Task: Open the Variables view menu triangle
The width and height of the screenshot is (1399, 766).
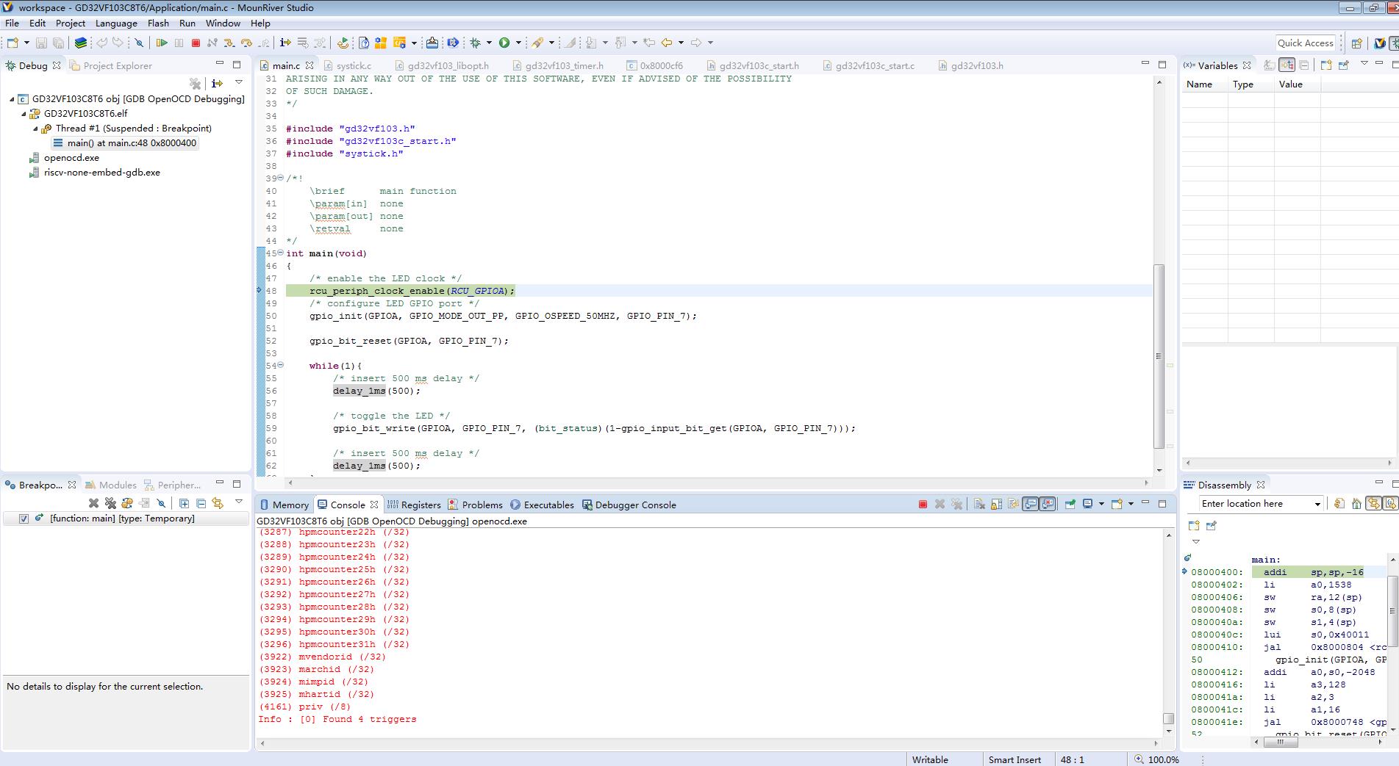Action: 1364,63
